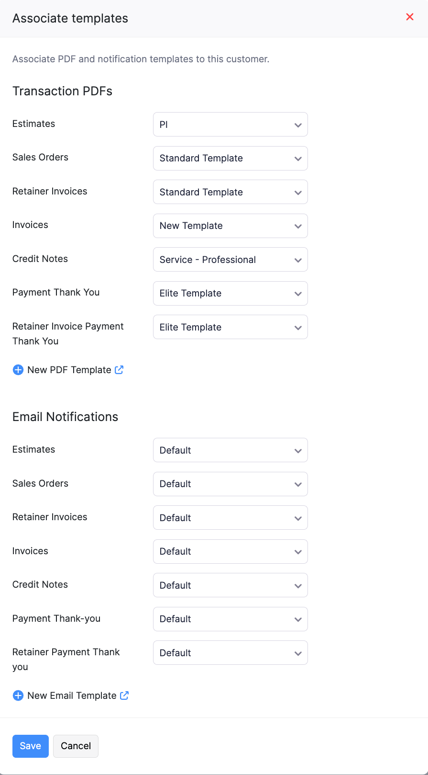
Task: Close the Associate templates dialog
Action: pos(410,17)
